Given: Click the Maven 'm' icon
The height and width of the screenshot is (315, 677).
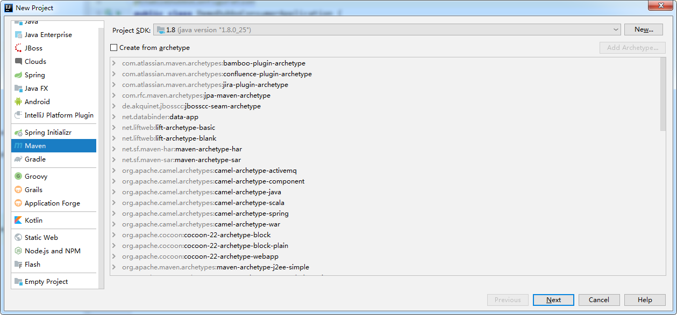Looking at the screenshot, I should (19, 146).
